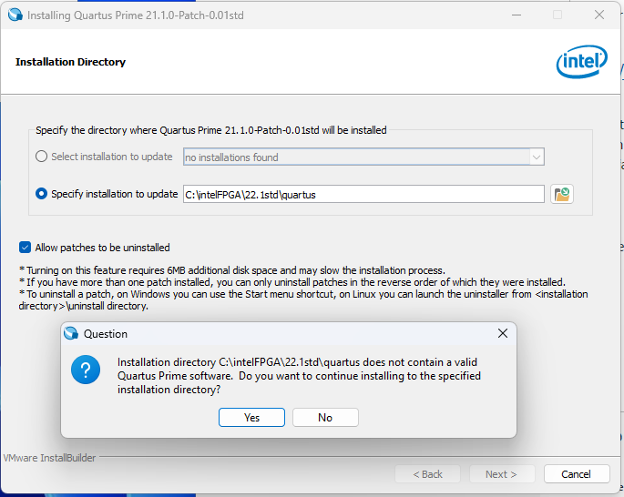Viewport: 624px width, 497px height.
Task: Click the window title 'Installing Quartus Prime' text
Action: (x=136, y=15)
